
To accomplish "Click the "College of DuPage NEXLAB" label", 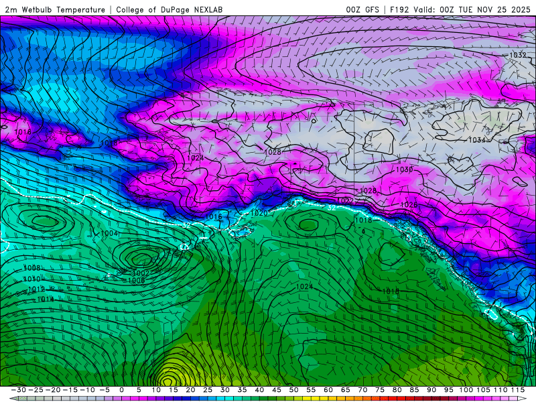I will [170, 10].
